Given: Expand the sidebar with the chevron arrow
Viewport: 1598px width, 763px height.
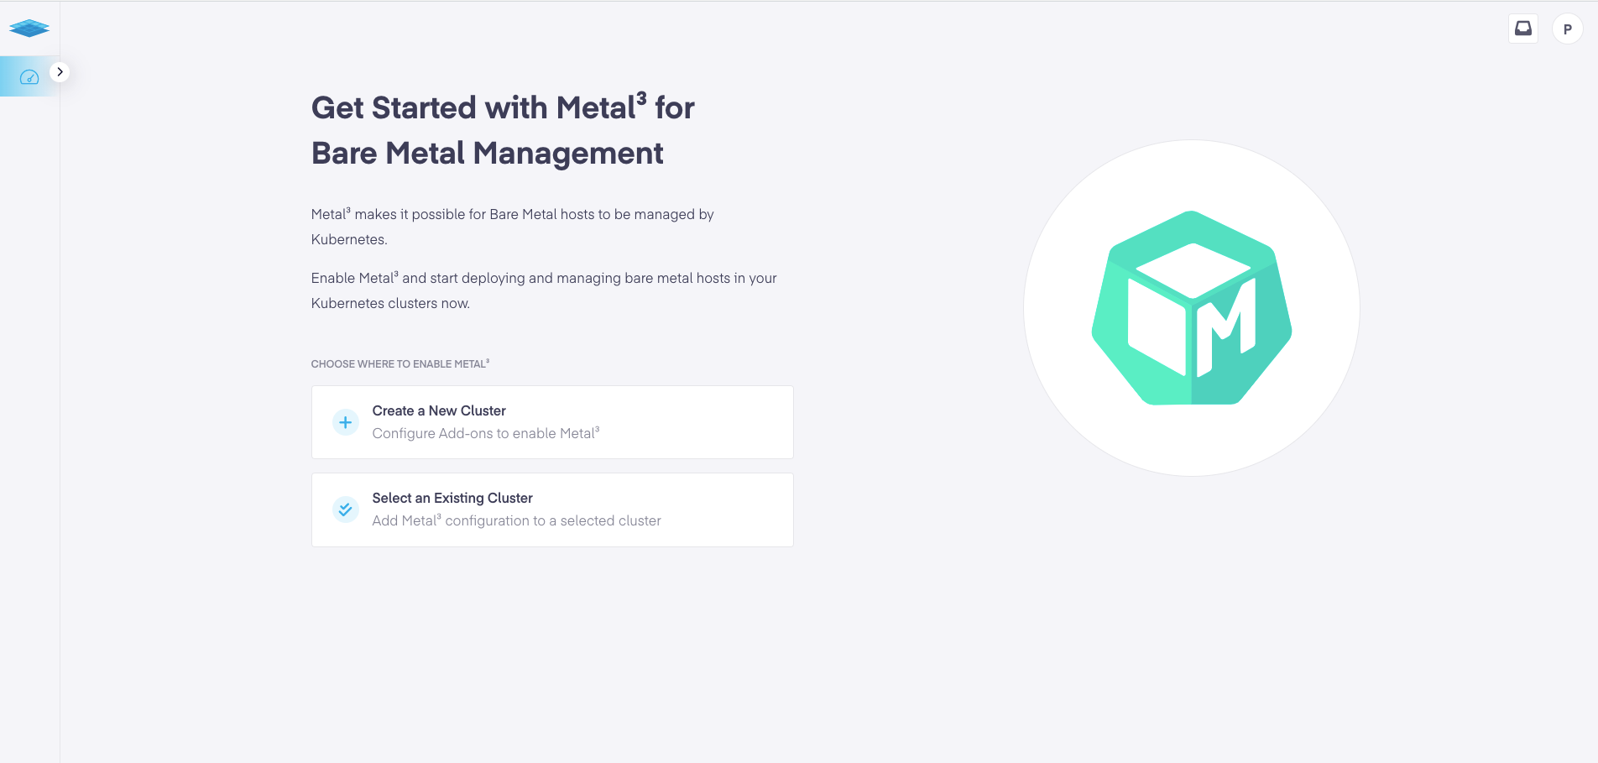Looking at the screenshot, I should point(60,72).
